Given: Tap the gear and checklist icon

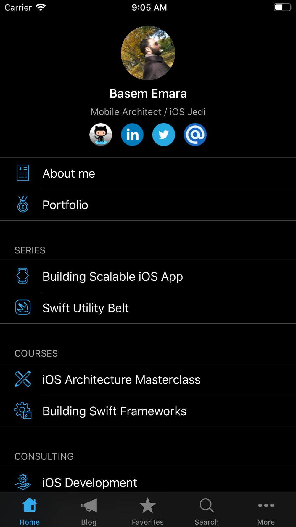Looking at the screenshot, I should click(23, 411).
